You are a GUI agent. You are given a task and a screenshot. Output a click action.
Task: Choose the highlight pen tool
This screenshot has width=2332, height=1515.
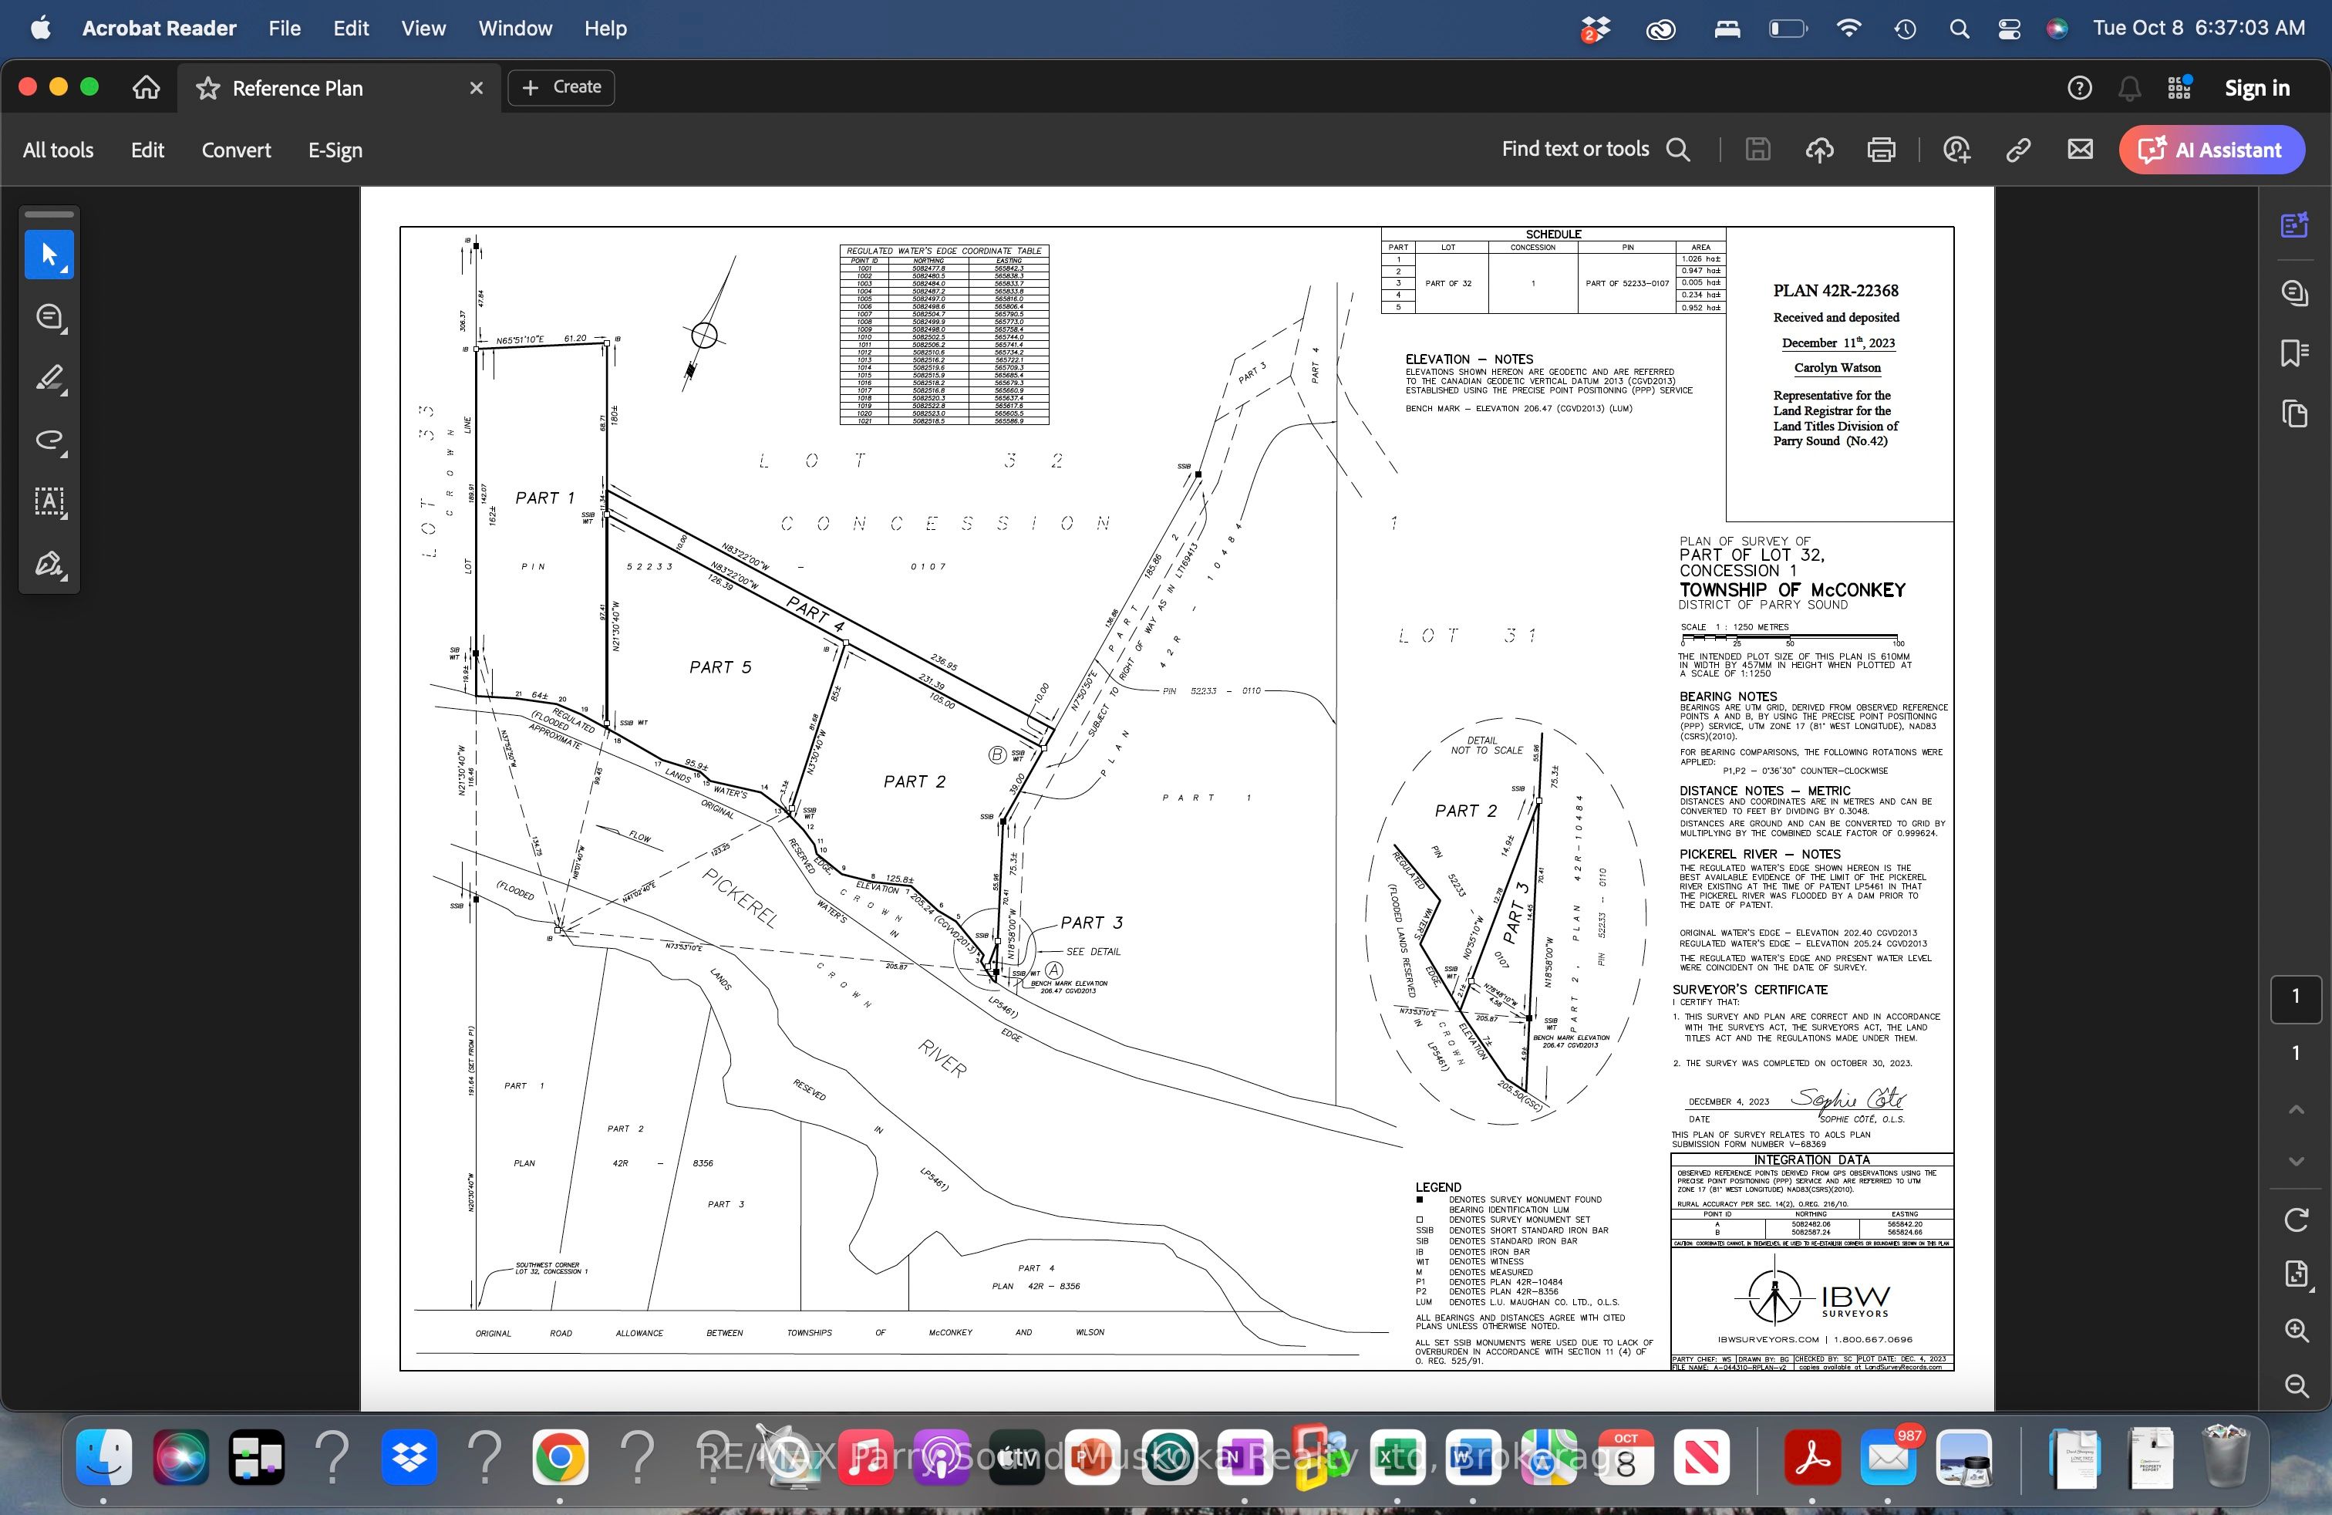[49, 378]
